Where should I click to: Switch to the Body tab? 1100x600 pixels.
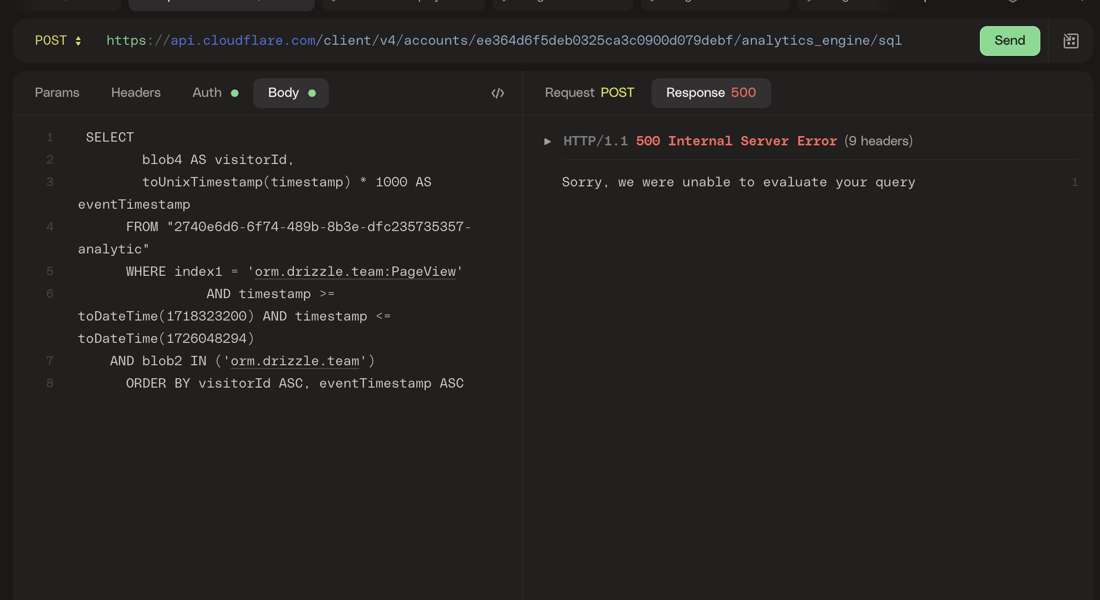(x=284, y=93)
